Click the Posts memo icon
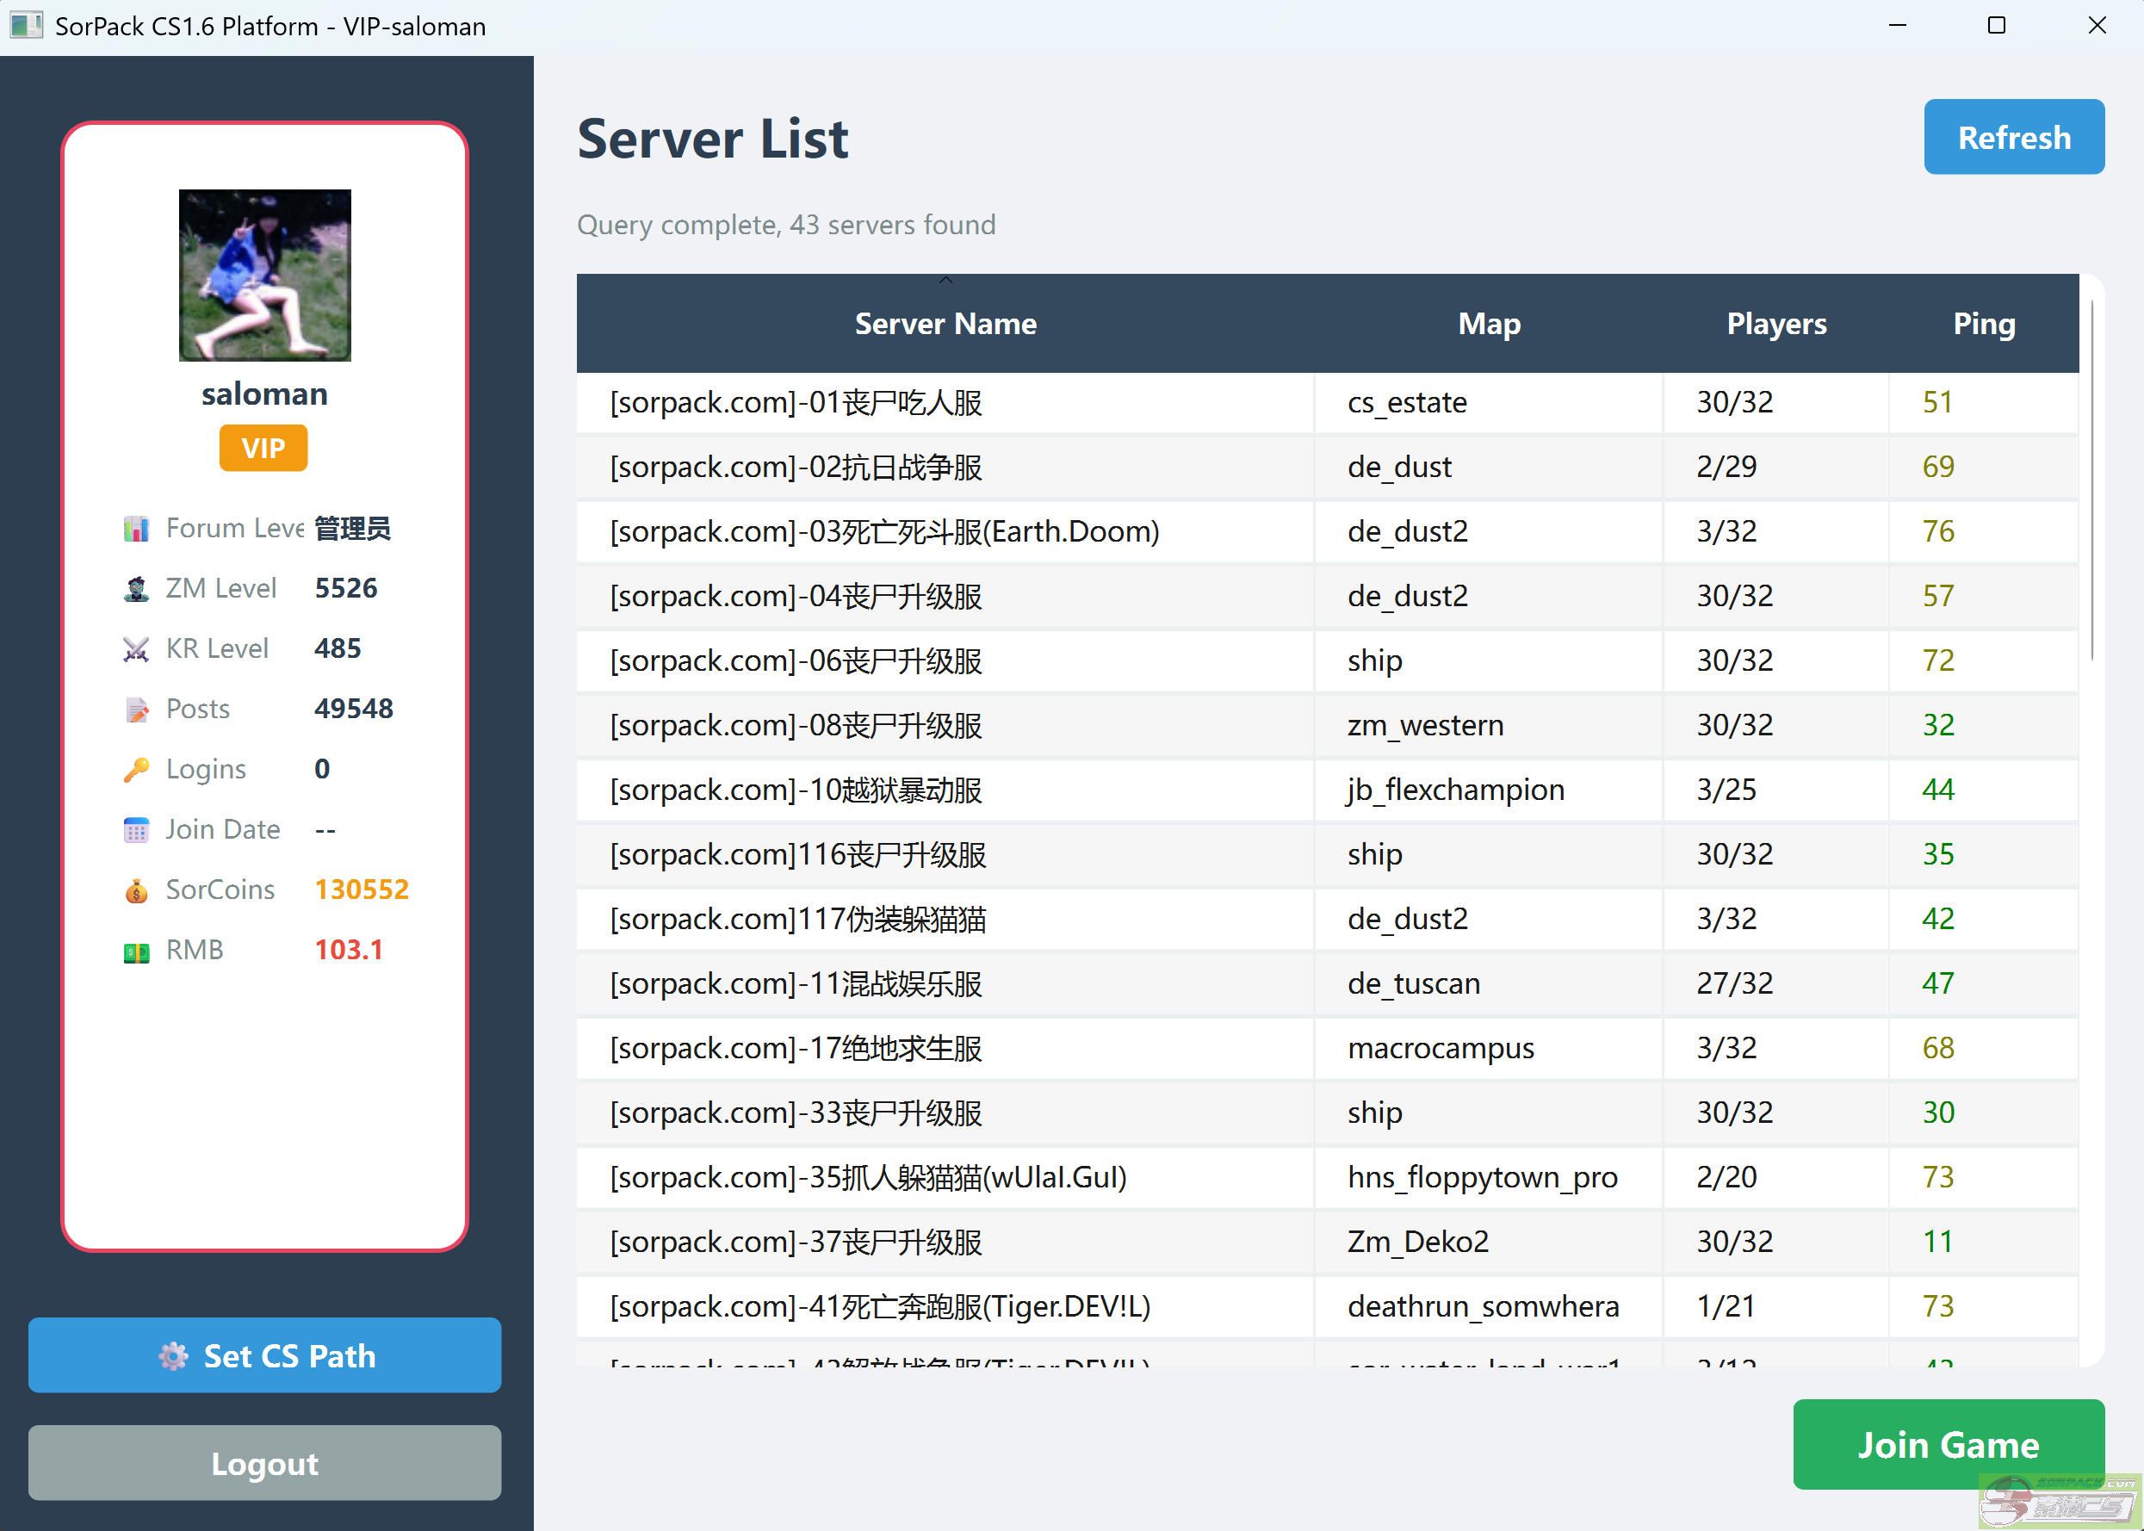Image resolution: width=2144 pixels, height=1531 pixels. coord(136,710)
